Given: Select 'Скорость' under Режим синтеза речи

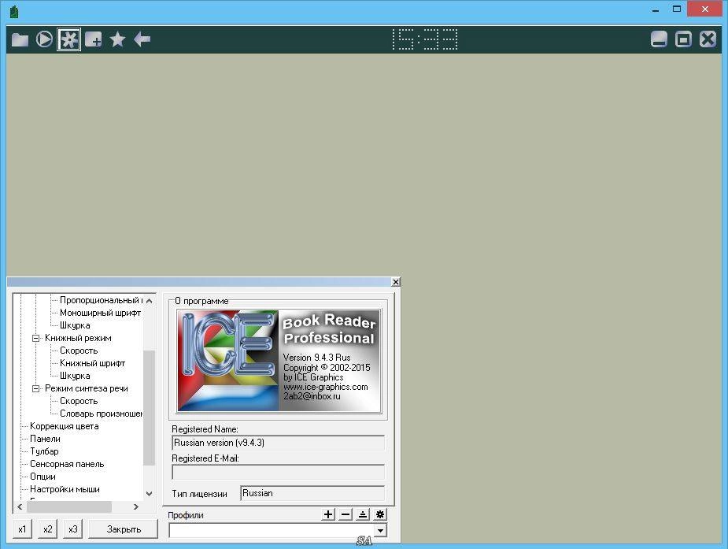Looking at the screenshot, I should click(79, 401).
